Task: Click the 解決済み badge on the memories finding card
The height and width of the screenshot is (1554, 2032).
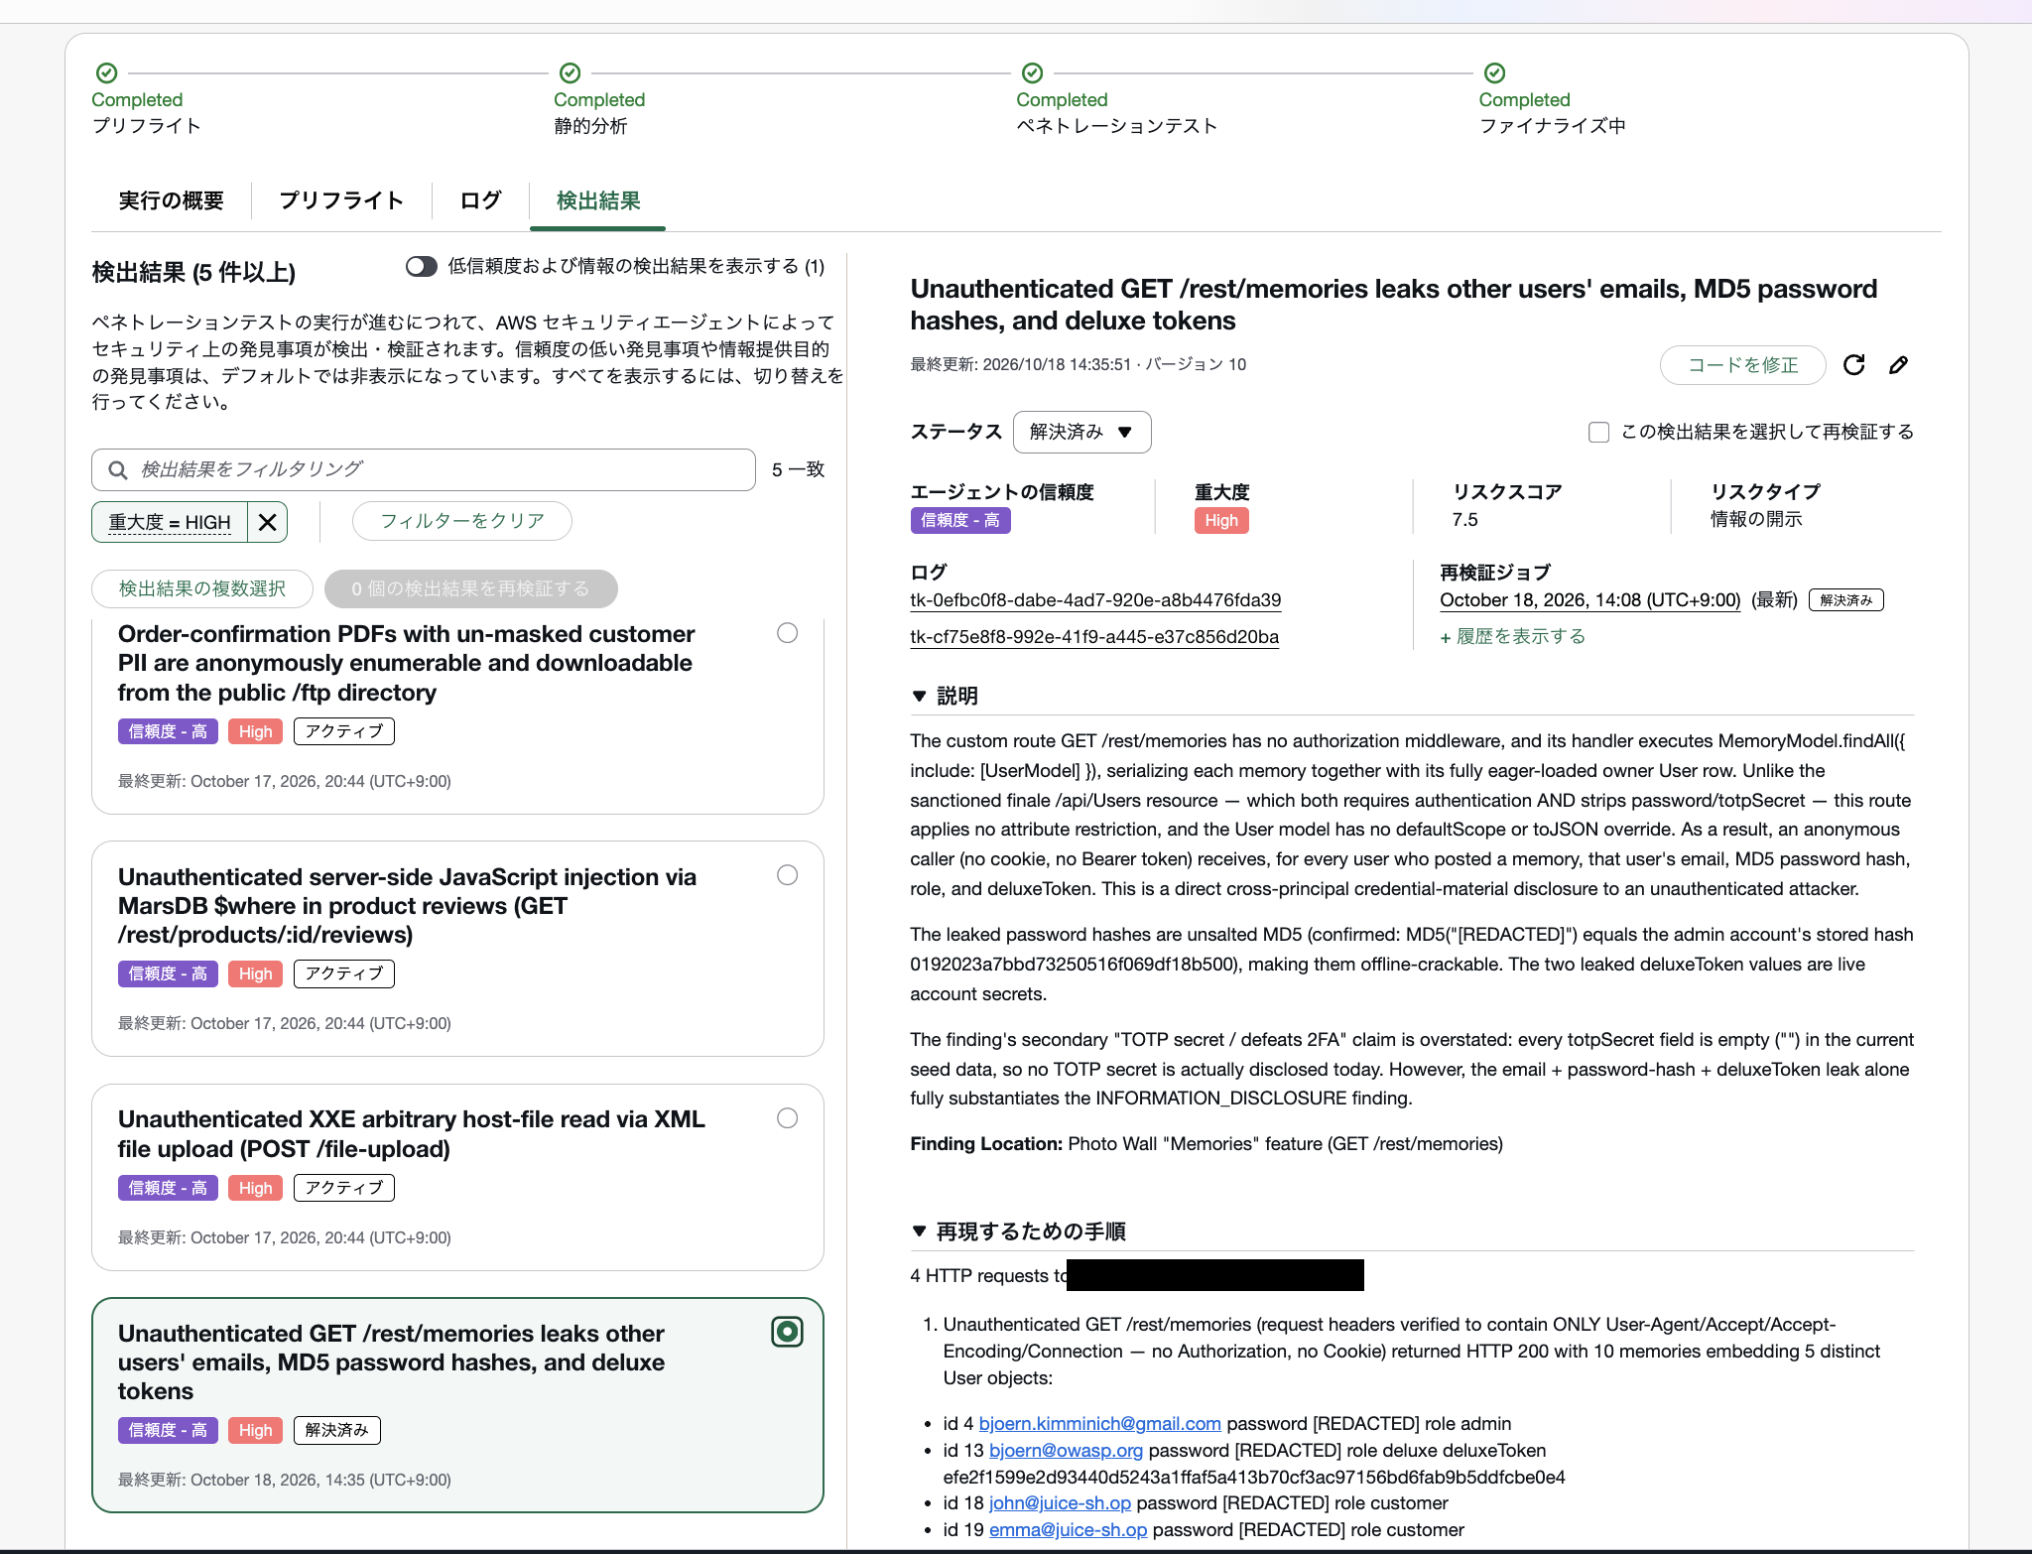Action: click(336, 1430)
